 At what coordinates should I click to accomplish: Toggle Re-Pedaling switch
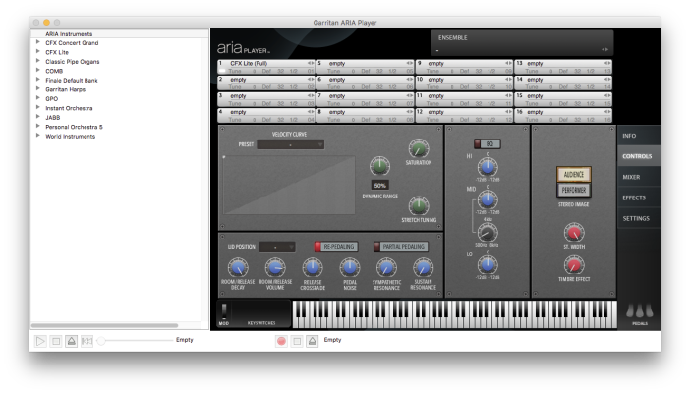click(x=335, y=247)
